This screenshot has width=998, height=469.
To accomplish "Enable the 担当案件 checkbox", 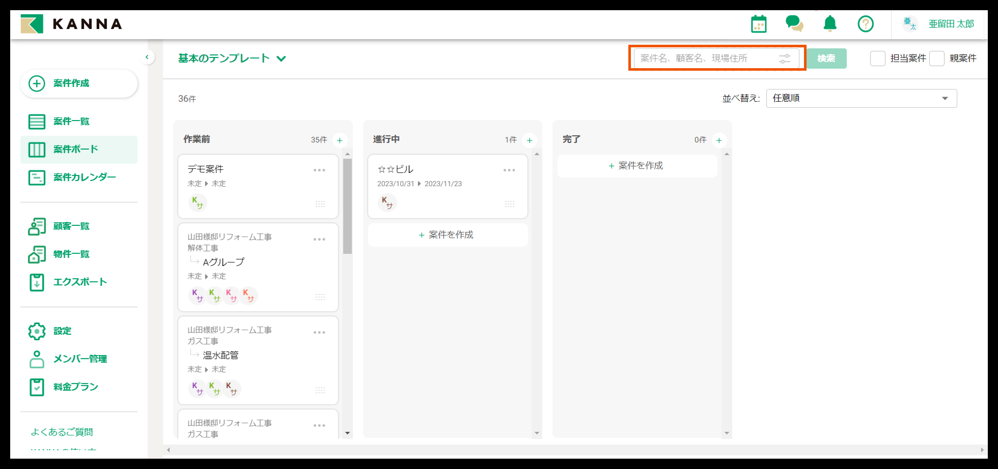I will [878, 58].
